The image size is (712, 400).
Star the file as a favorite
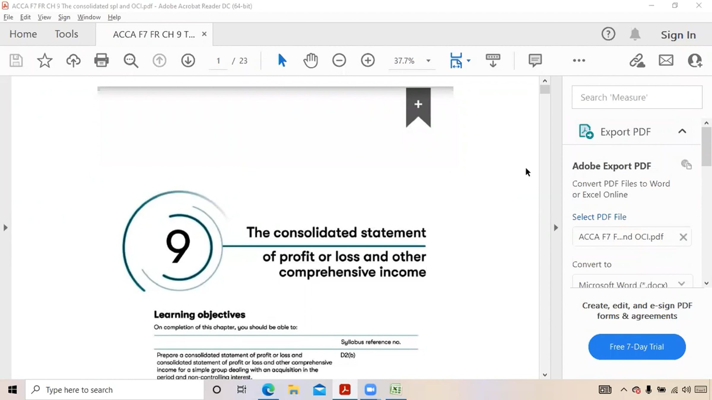(x=44, y=60)
